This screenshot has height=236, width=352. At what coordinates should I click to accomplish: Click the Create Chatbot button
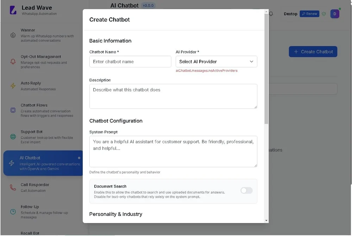coord(313,52)
